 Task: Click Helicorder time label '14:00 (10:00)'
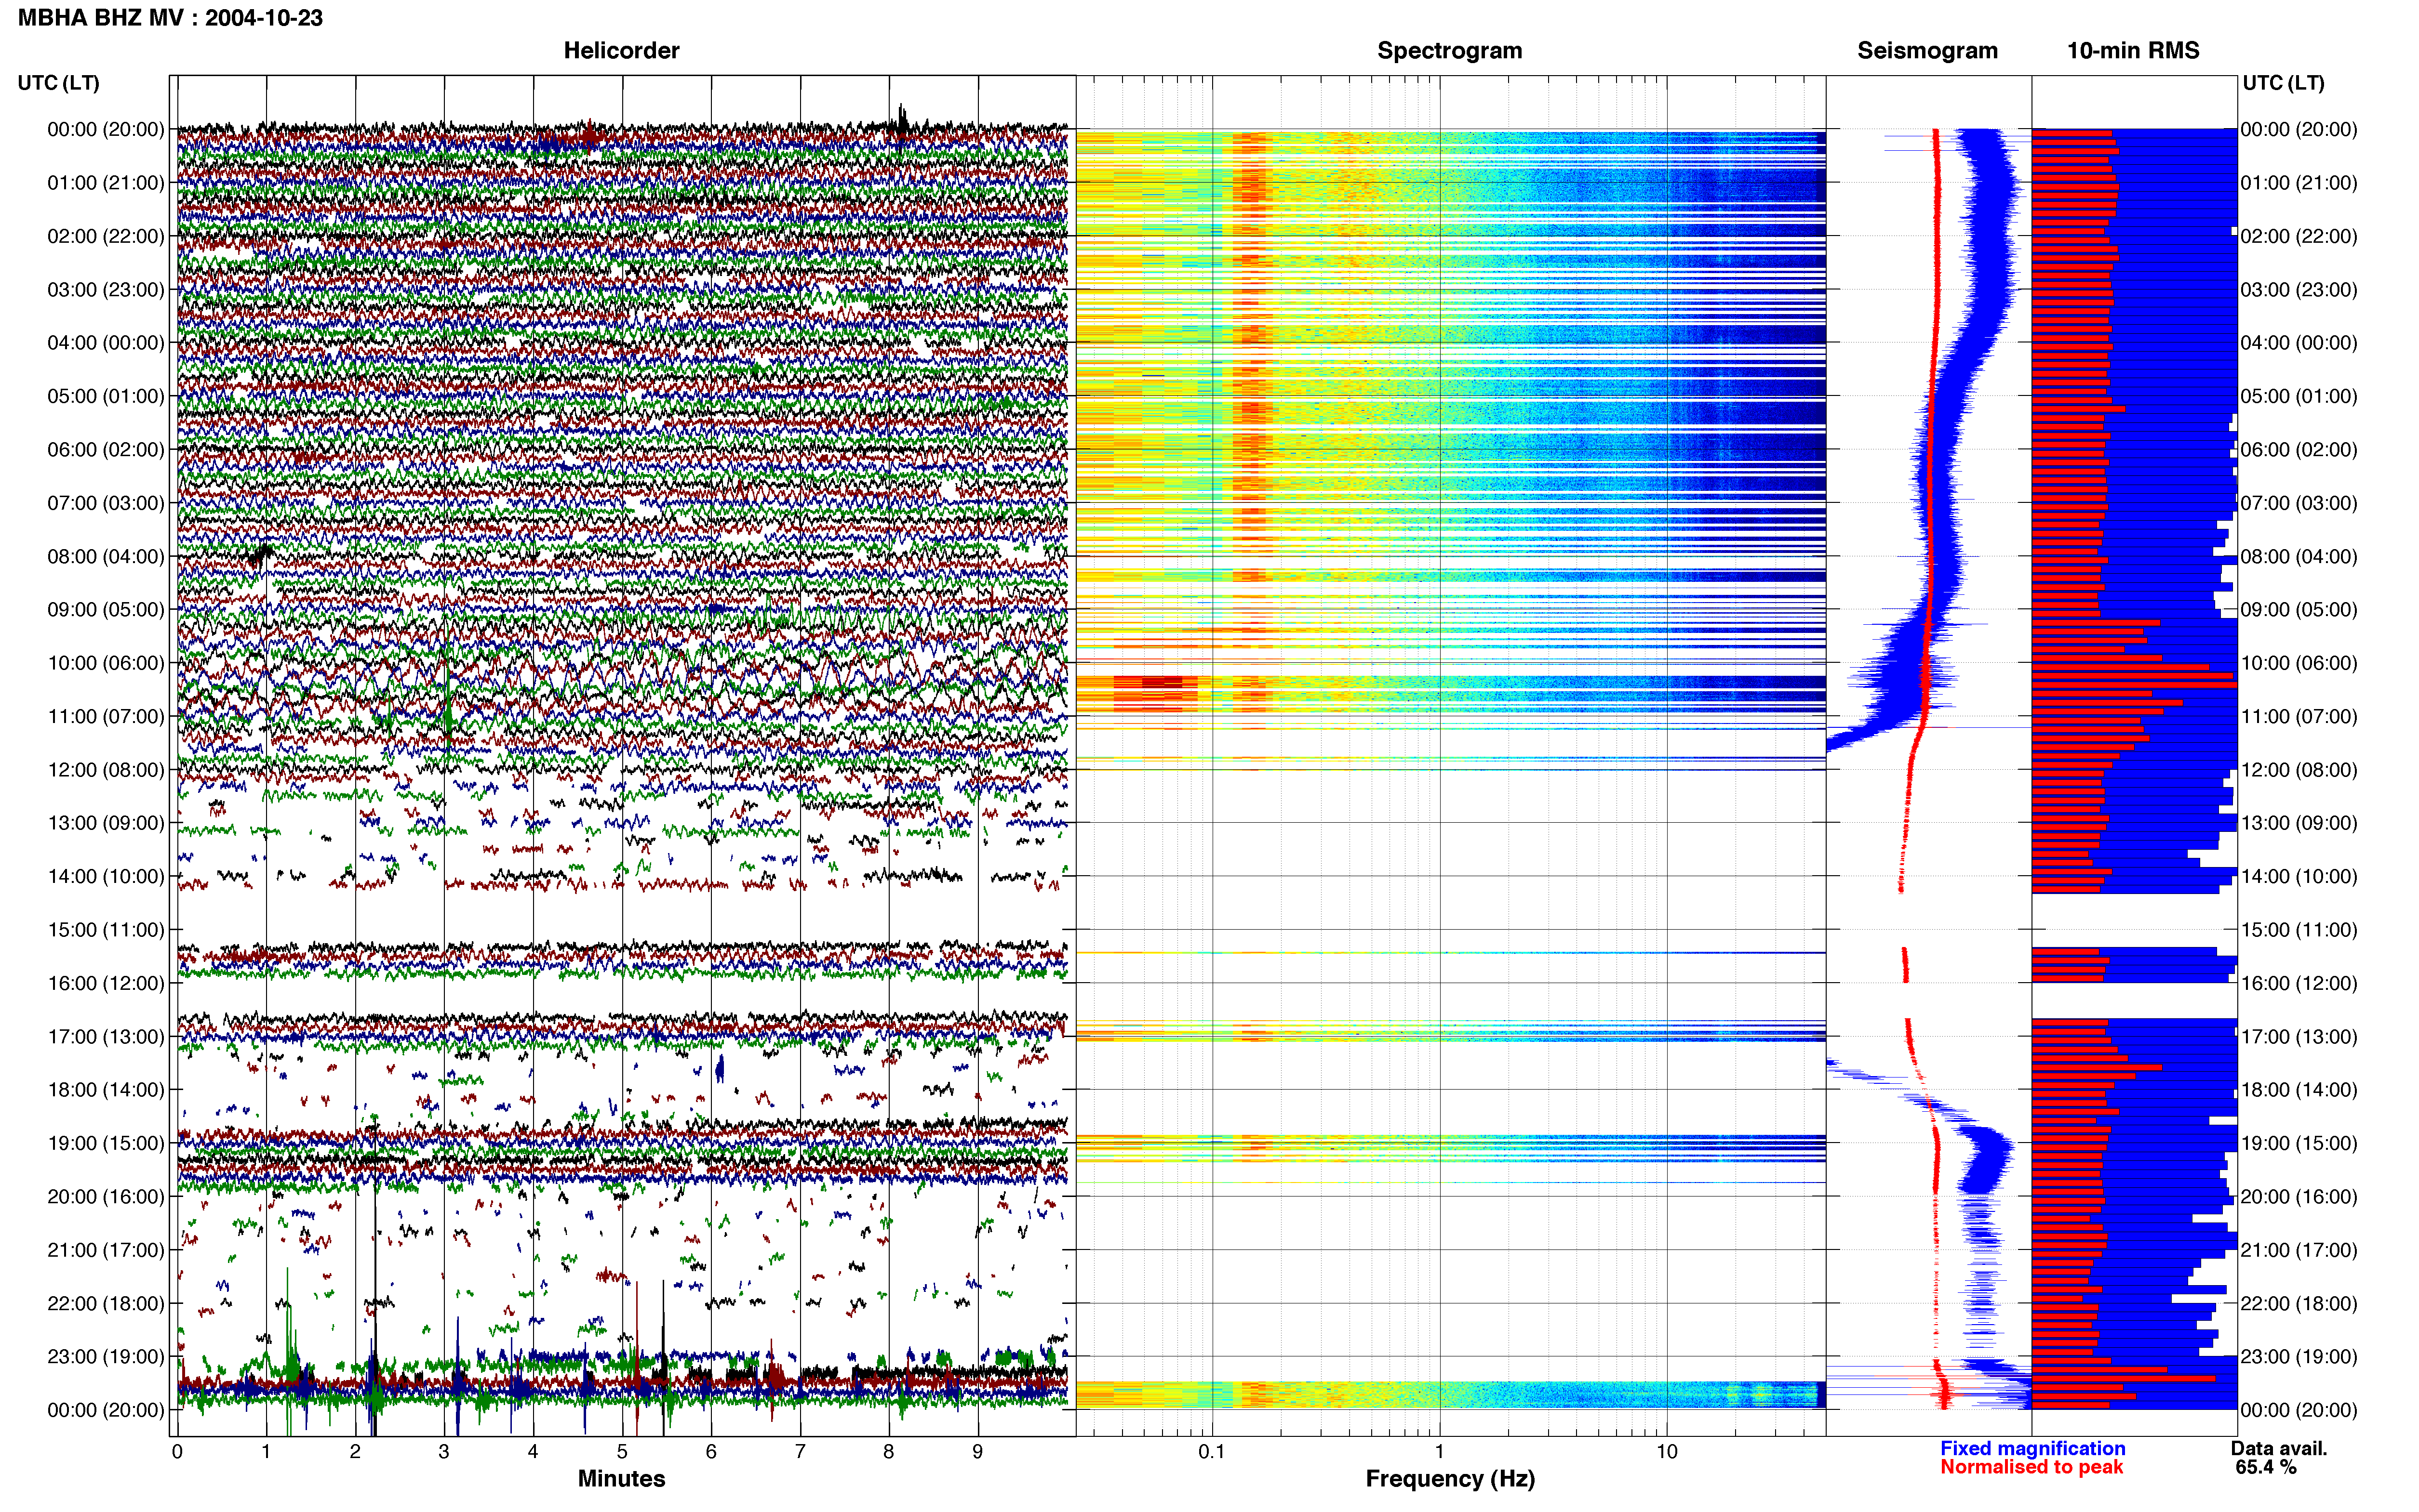click(106, 876)
